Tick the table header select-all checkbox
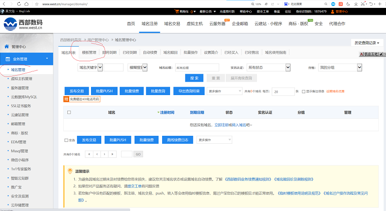 [x=69, y=112]
